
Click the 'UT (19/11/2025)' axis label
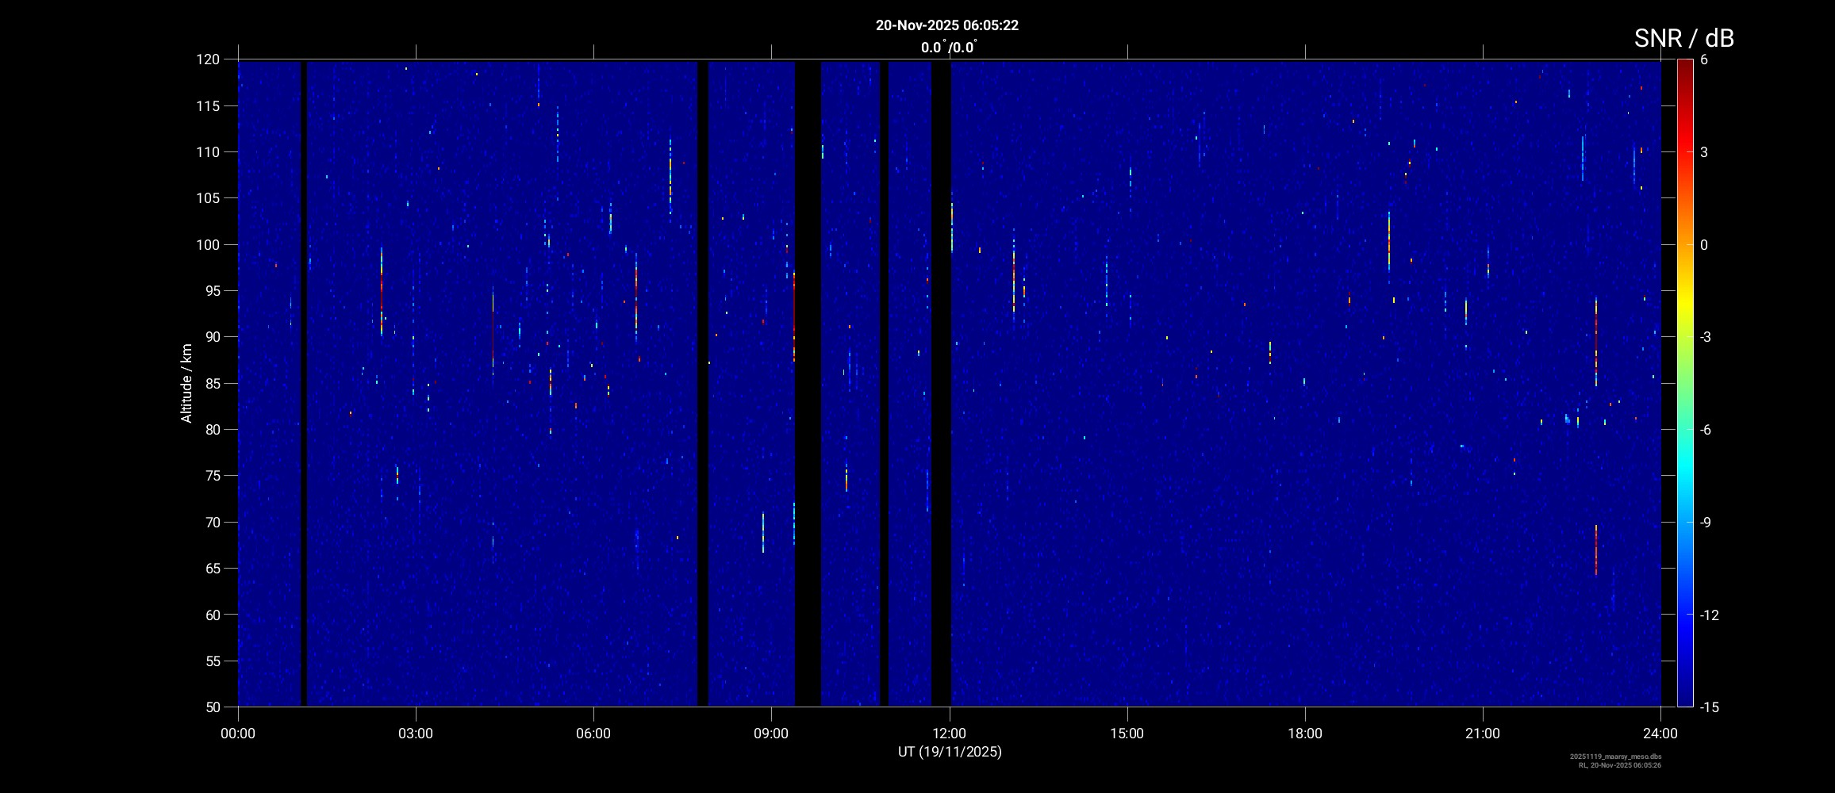949,752
